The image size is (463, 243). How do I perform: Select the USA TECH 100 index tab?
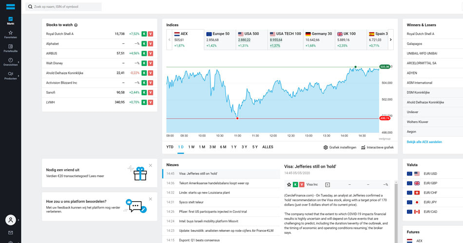click(x=285, y=40)
